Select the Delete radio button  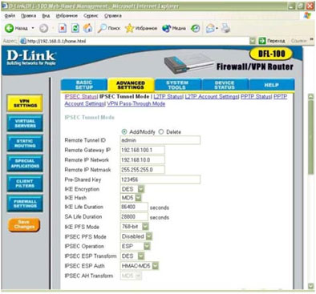[x=161, y=132]
